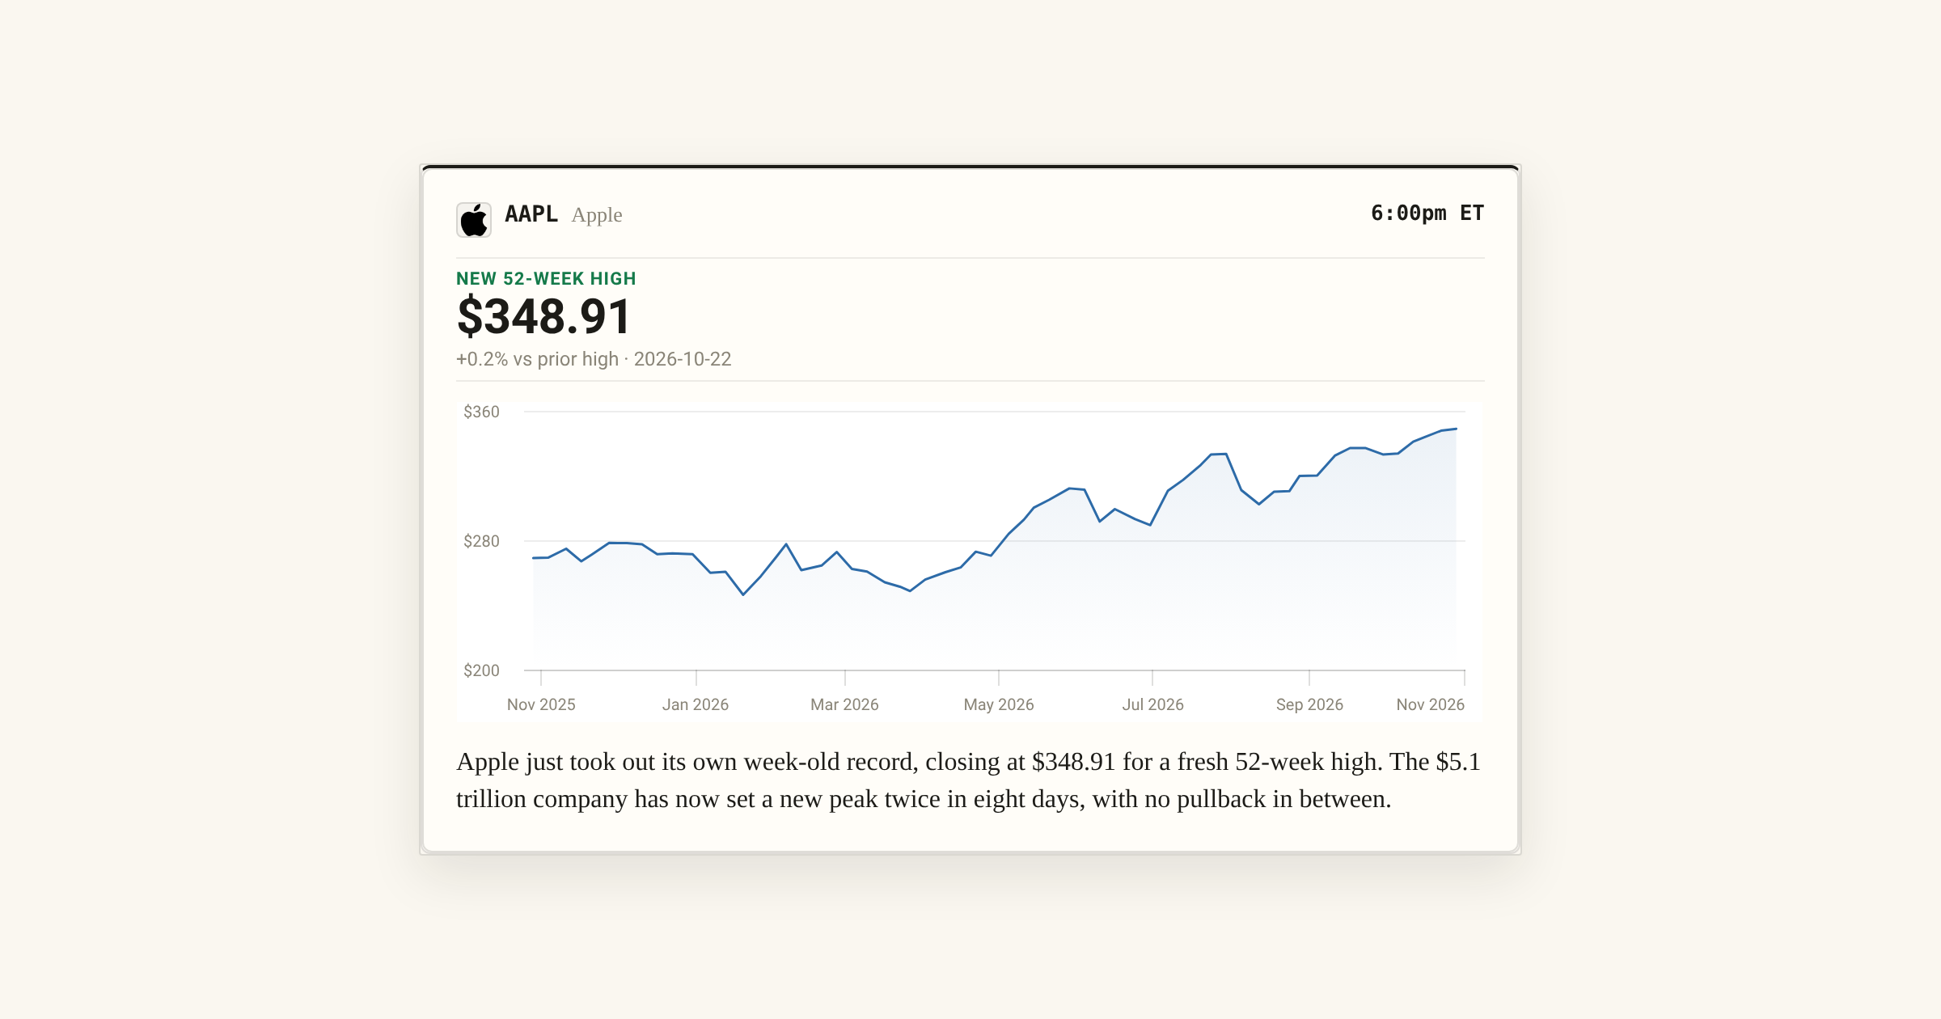Screen dimensions: 1941x1019
Task: Click the Jan 2026 axis label
Action: 696,704
